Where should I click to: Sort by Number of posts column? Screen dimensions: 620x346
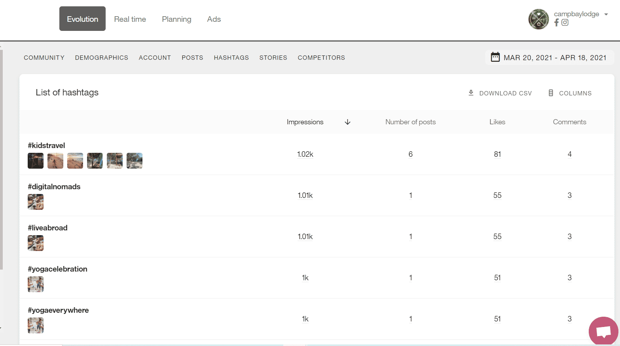click(410, 122)
